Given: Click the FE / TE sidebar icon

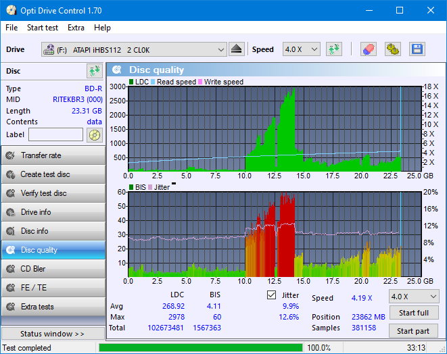Looking at the screenshot, I should click(11, 288).
